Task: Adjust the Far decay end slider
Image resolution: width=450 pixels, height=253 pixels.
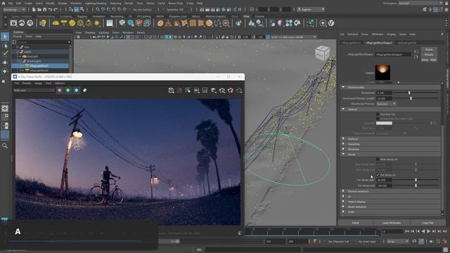Action: (x=416, y=186)
